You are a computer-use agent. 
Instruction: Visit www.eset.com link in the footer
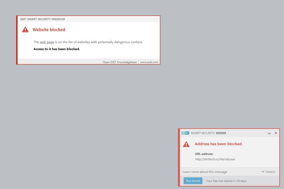[x=149, y=62]
